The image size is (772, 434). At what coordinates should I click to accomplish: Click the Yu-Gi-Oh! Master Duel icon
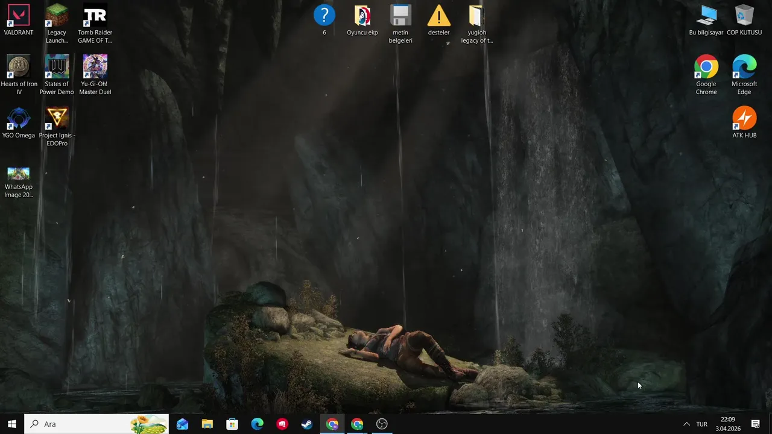95,75
